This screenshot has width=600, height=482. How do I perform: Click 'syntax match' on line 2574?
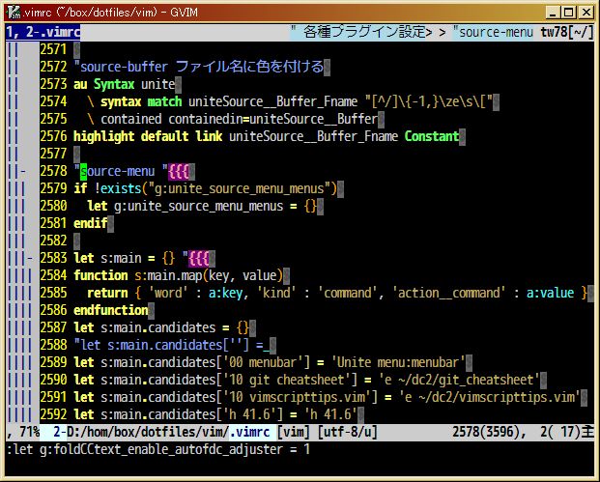point(141,101)
